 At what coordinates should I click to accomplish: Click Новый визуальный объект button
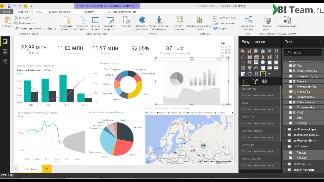199,23
